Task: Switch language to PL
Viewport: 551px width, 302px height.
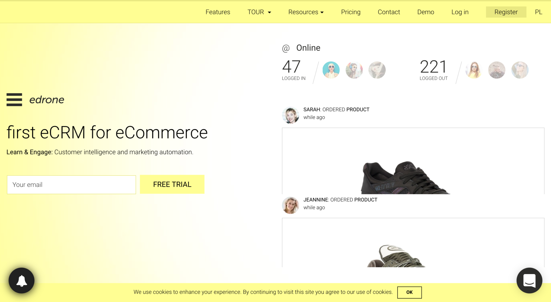Action: (x=538, y=12)
